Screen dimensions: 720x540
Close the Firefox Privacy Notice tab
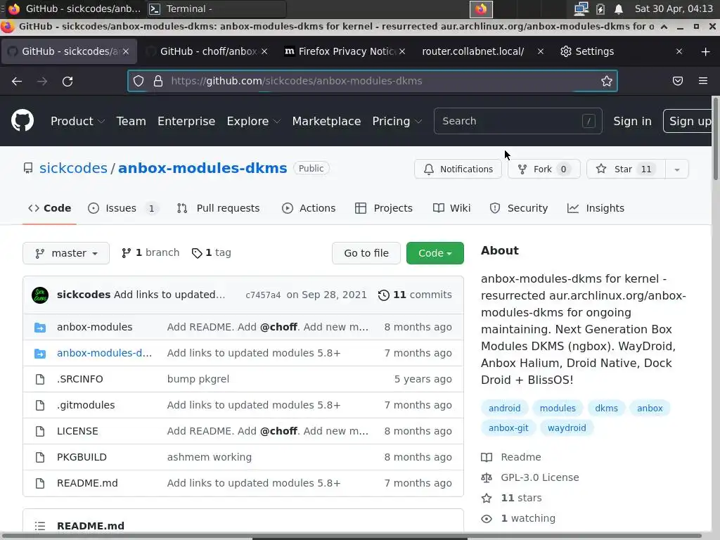point(402,51)
